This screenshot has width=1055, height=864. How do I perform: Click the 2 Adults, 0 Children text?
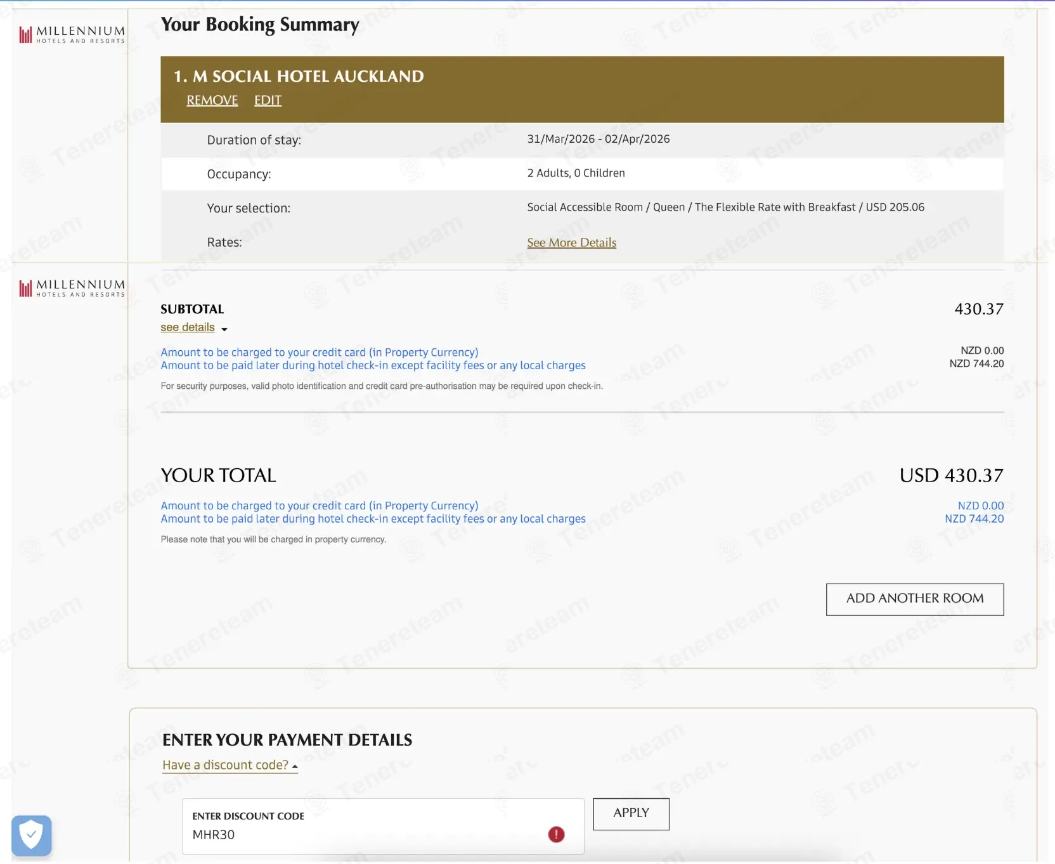pyautogui.click(x=576, y=173)
